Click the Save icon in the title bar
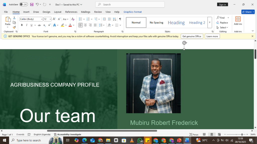The height and width of the screenshot is (144, 257). (32, 4)
